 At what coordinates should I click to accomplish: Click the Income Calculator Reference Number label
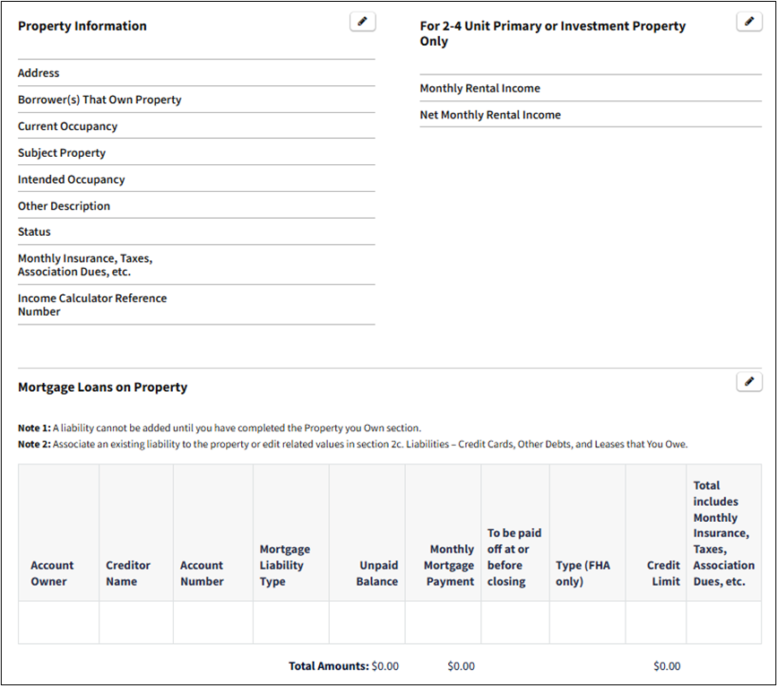coord(91,305)
